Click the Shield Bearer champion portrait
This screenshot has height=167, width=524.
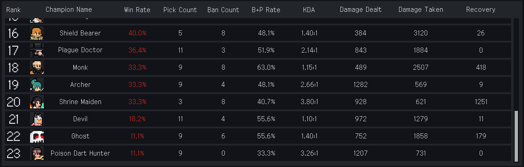(37, 33)
